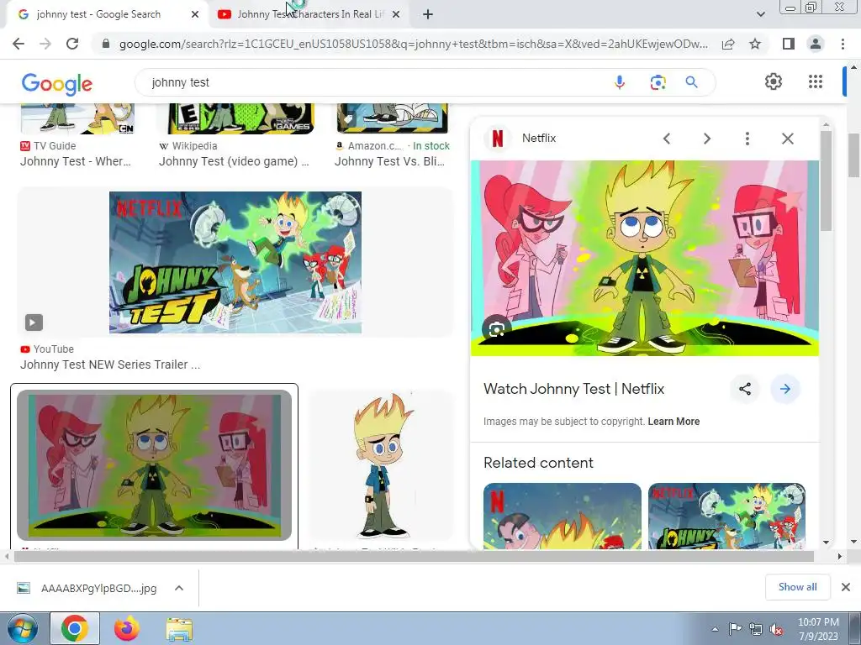Image resolution: width=861 pixels, height=645 pixels.
Task: Open Google quick settings gear
Action: [x=774, y=81]
